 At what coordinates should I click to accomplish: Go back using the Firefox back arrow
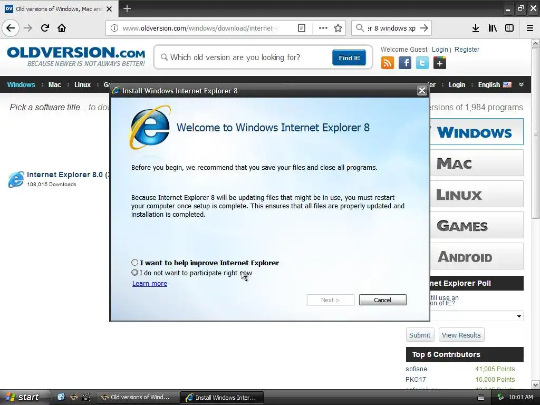11,28
